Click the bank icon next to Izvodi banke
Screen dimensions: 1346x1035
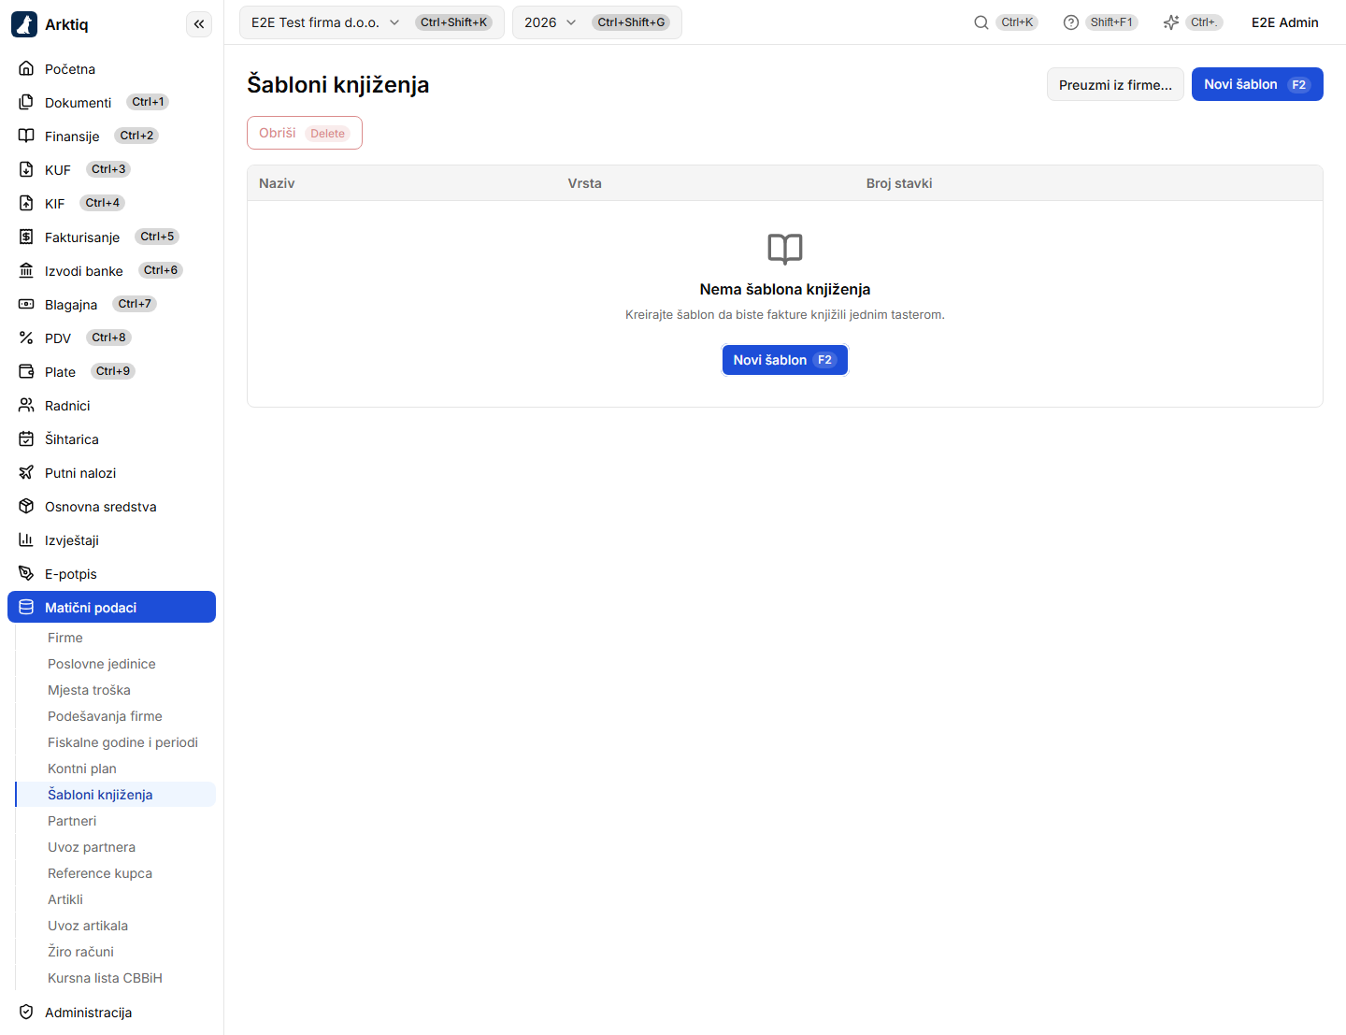click(x=26, y=270)
